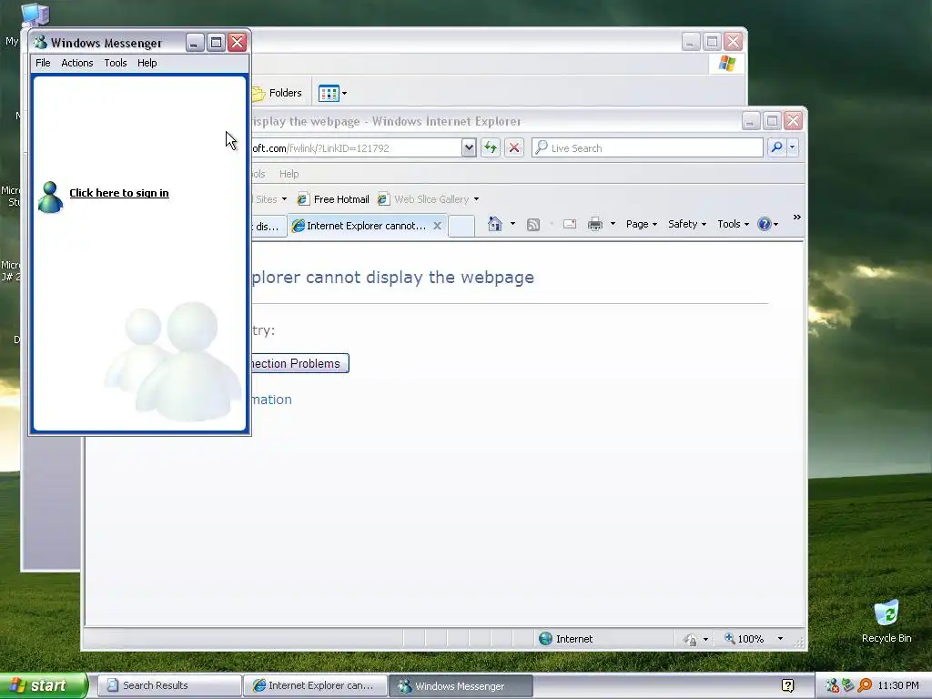932x699 pixels.
Task: Click the safely remove hardware tray icon
Action: [x=848, y=686]
